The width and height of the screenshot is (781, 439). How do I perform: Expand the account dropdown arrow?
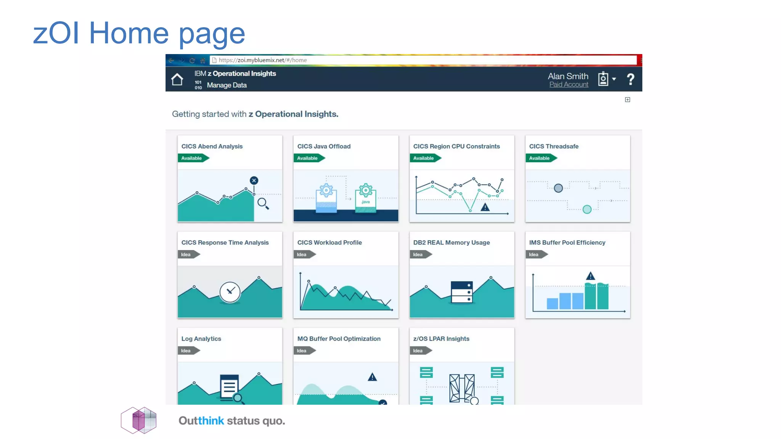[x=614, y=79]
